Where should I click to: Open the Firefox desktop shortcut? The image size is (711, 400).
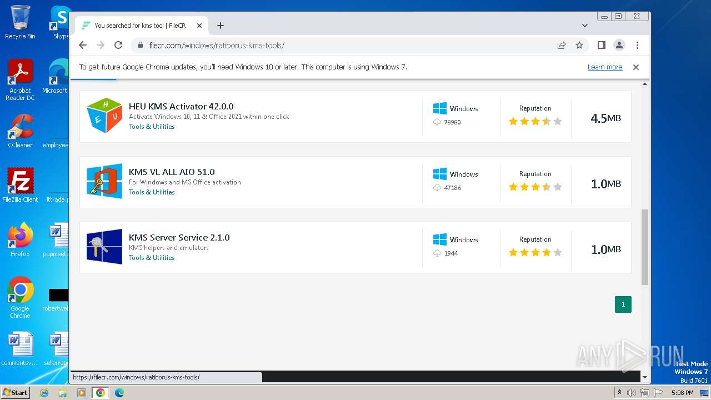pos(20,240)
